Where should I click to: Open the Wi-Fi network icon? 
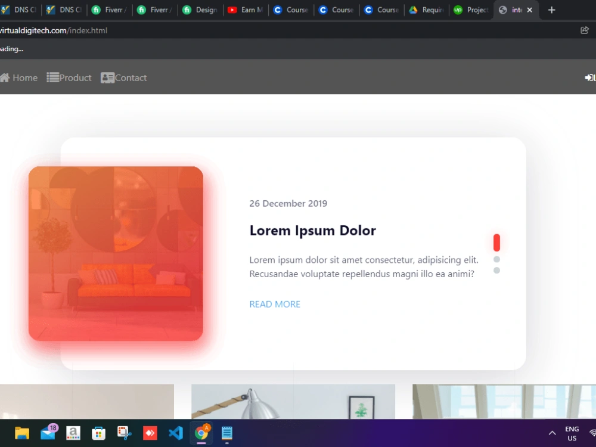[x=592, y=433]
